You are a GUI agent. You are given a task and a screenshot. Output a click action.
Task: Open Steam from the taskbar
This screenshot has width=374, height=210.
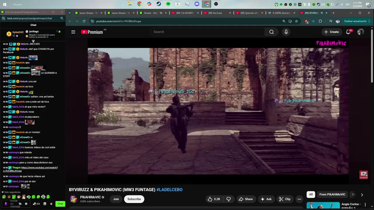point(159,4)
